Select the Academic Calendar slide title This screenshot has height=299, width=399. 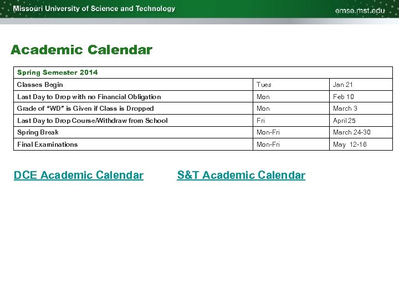tap(81, 50)
